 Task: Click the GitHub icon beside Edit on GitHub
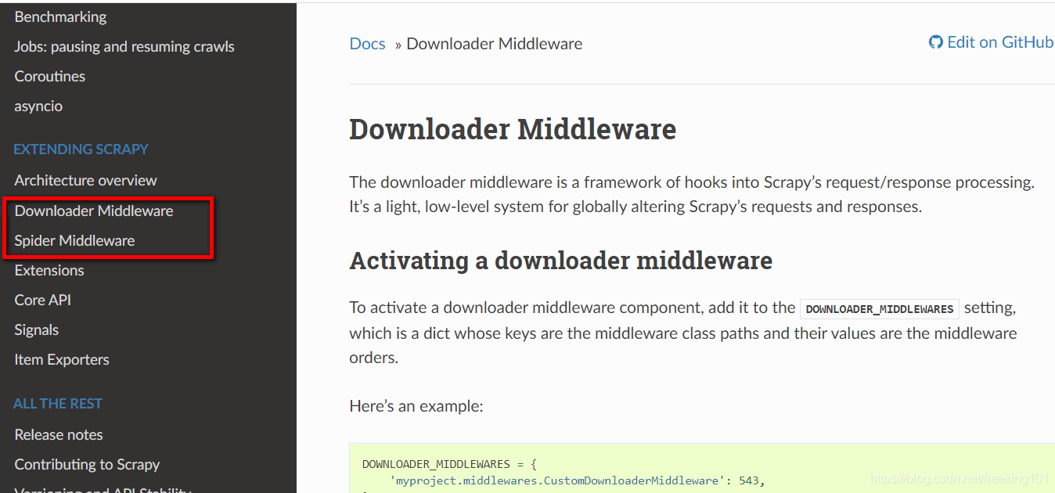coord(936,42)
